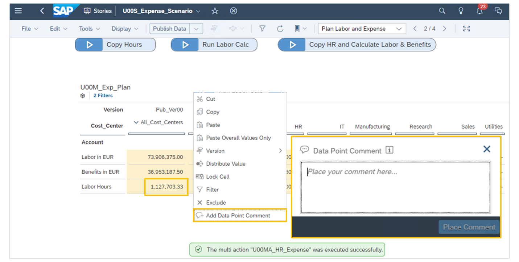
Task: Open the hamburger main menu
Action: pyautogui.click(x=18, y=11)
